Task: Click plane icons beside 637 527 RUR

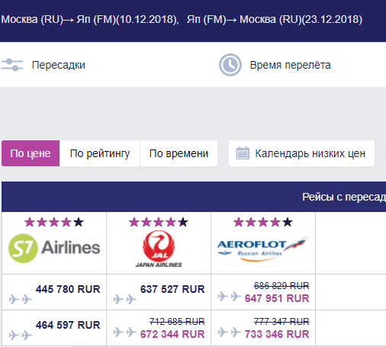Action: tap(125, 299)
